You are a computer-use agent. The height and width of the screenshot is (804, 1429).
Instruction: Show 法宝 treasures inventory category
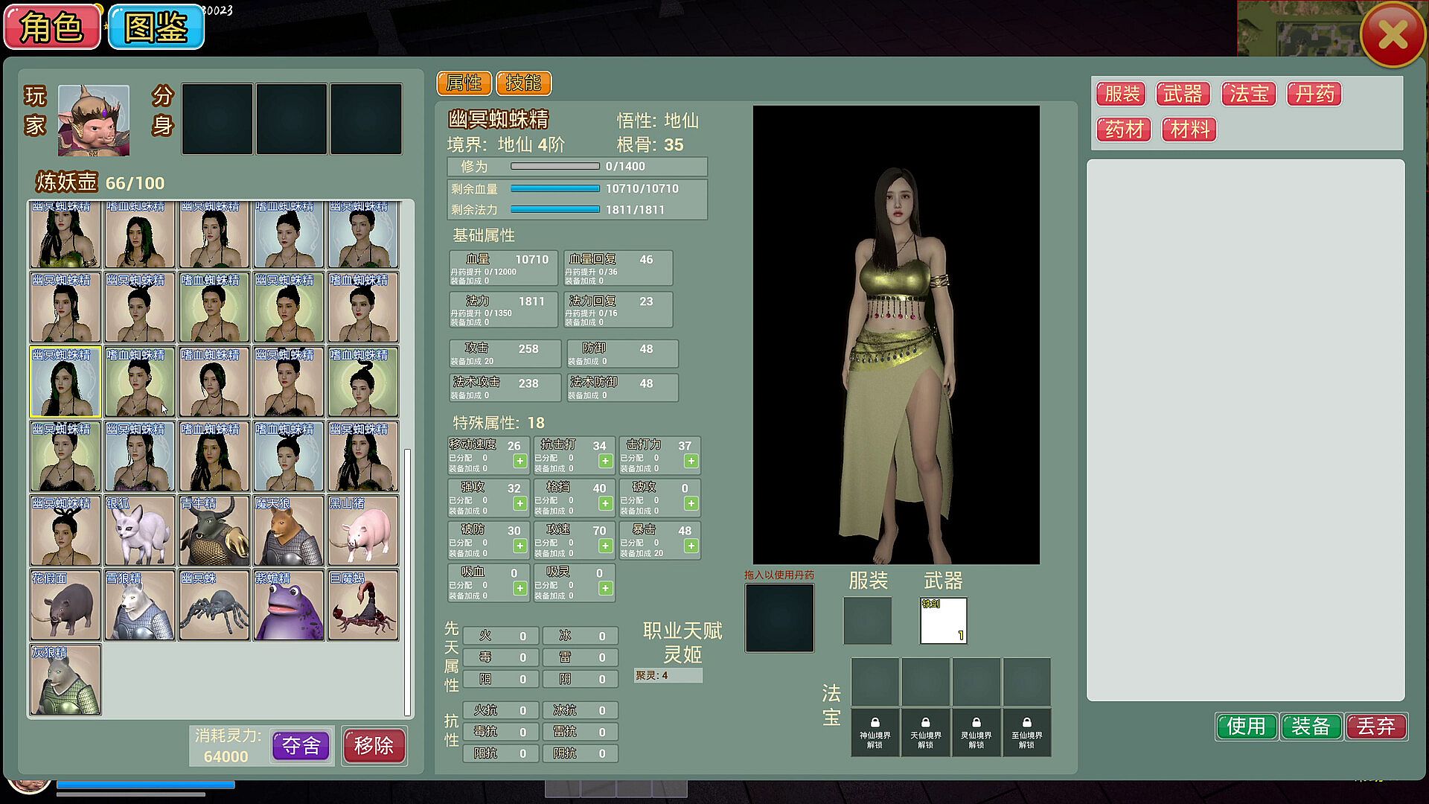coord(1248,95)
